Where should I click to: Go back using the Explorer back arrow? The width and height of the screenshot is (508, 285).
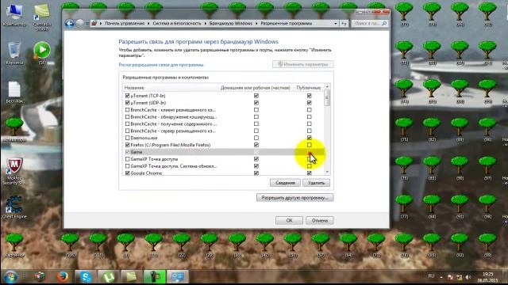(x=69, y=23)
